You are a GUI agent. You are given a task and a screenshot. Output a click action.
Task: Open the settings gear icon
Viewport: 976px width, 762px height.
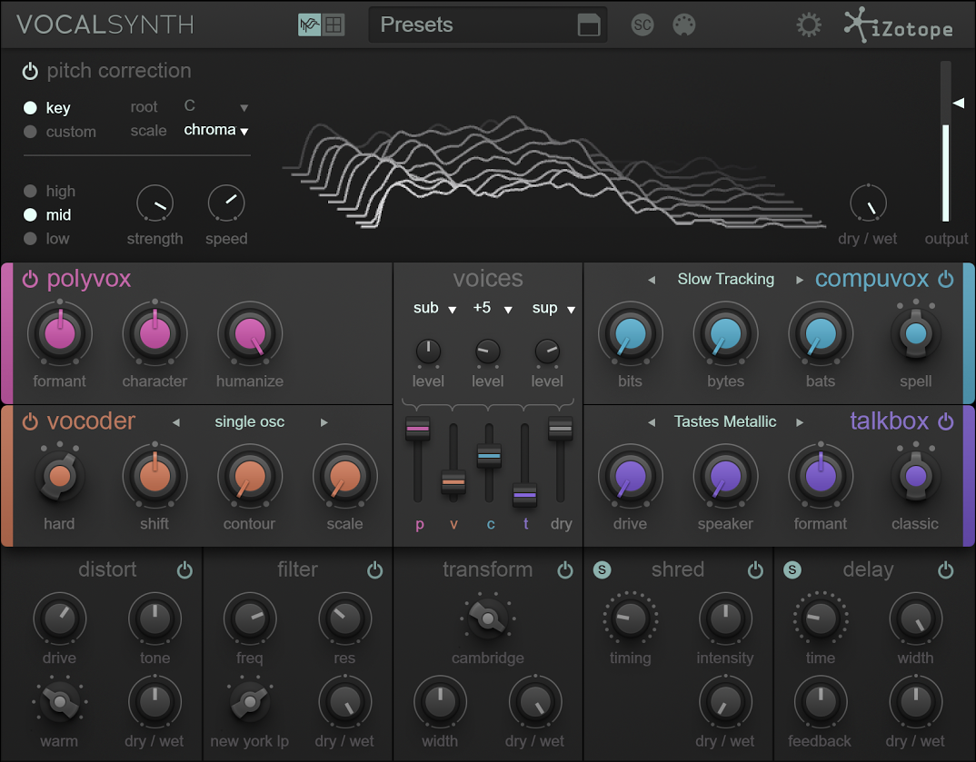coord(808,25)
